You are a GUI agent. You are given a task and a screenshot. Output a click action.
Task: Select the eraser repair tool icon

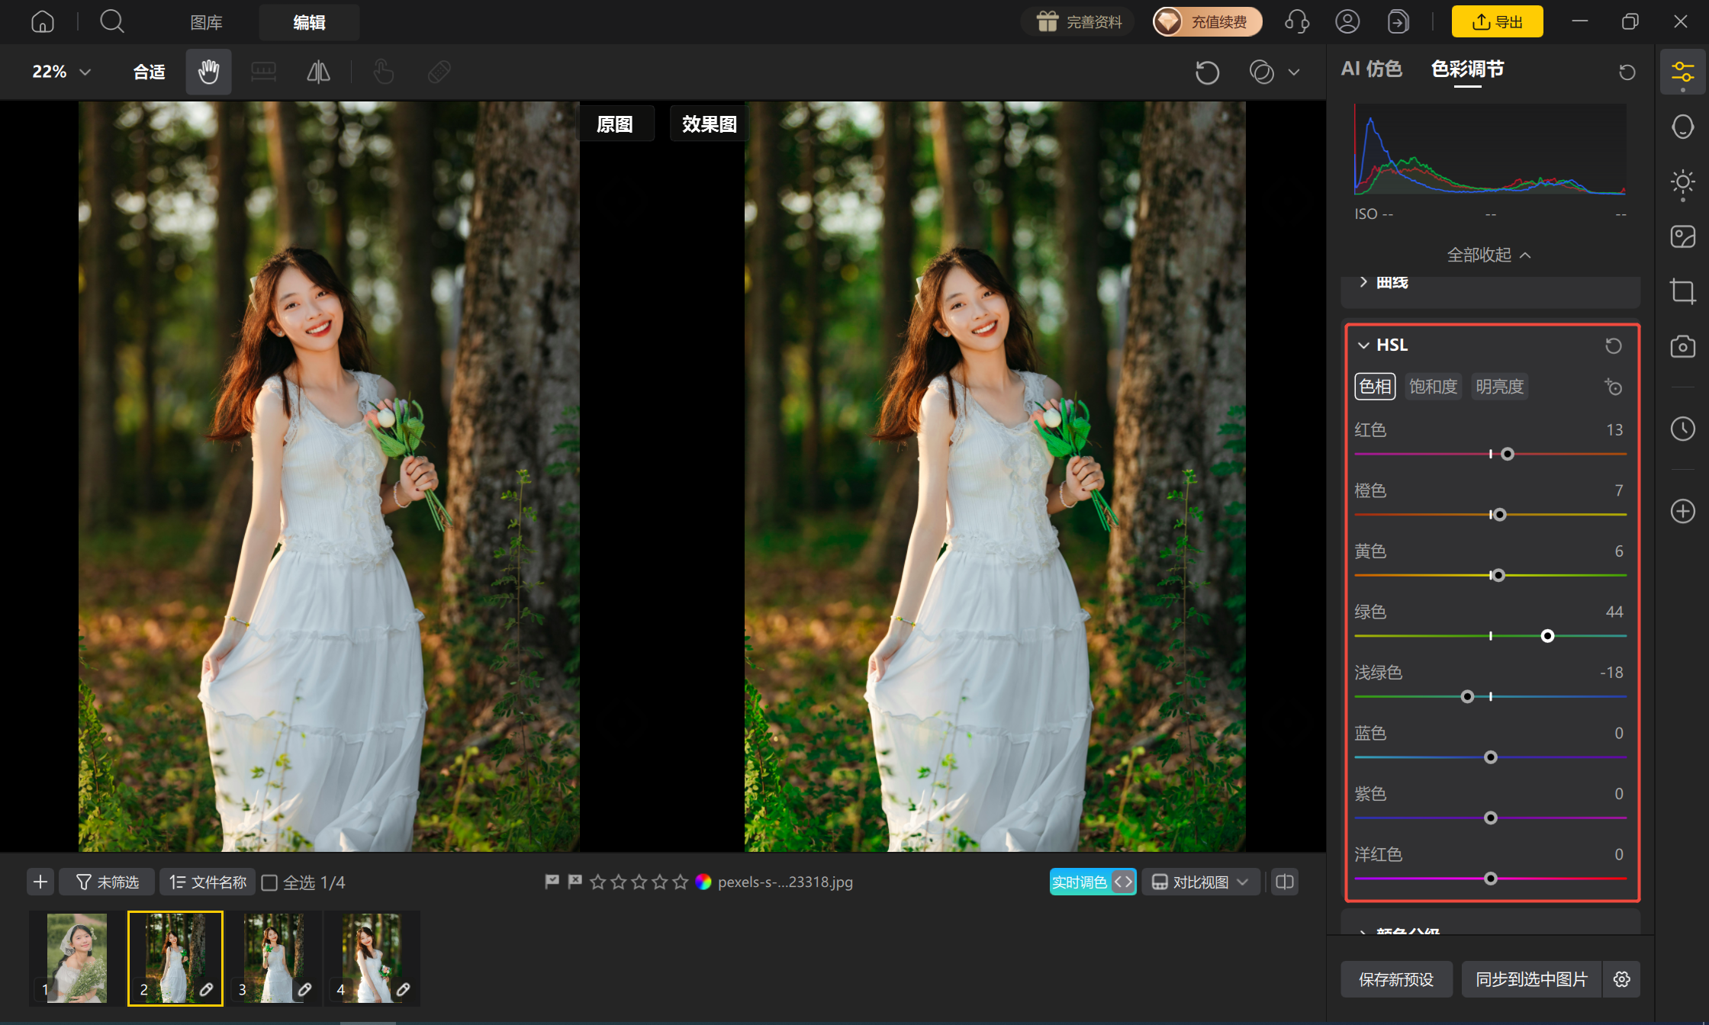click(x=439, y=72)
